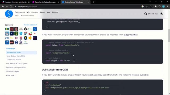Image resolution: width=170 pixels, height=95 pixels.
Task: Jump to Add Swiper HTML Layout
Action: 16,63
